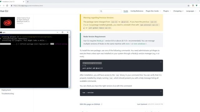Open Troubleshooting in the sidebar

pyautogui.click(x=7, y=94)
